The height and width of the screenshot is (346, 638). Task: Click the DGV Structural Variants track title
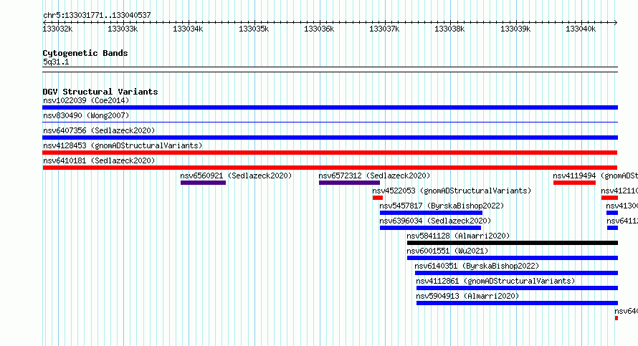tap(100, 92)
